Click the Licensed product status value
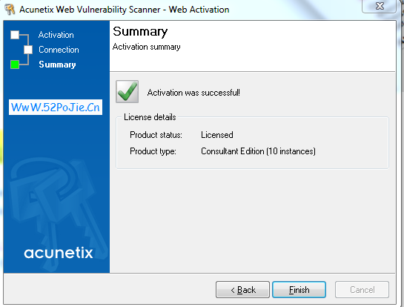The image size is (404, 307). (x=217, y=135)
